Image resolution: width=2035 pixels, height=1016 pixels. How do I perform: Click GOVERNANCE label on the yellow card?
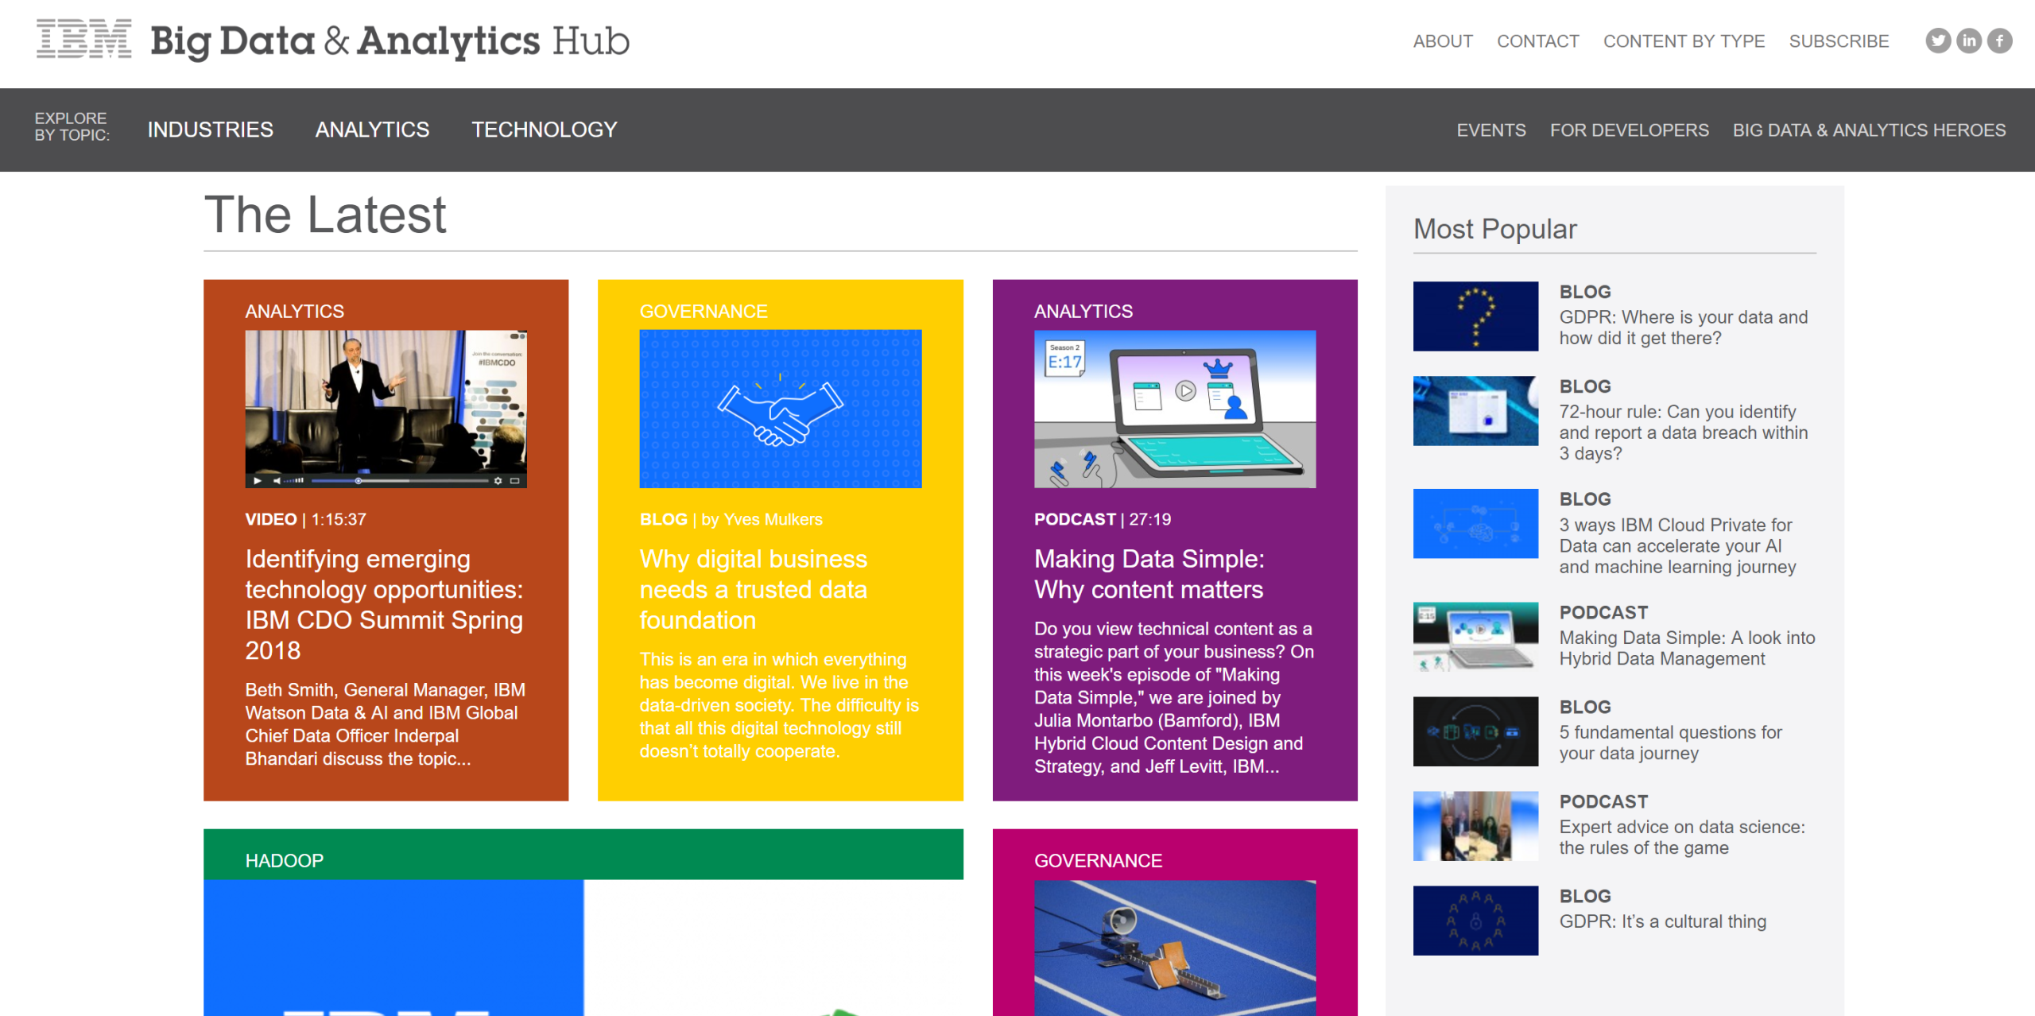point(703,311)
